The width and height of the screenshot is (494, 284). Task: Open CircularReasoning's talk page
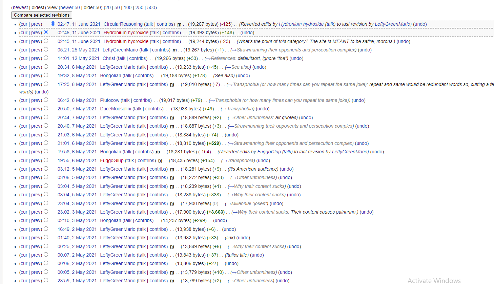tap(149, 24)
